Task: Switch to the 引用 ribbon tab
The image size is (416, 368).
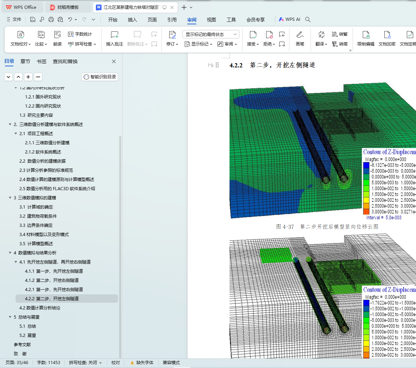Action: pos(172,20)
